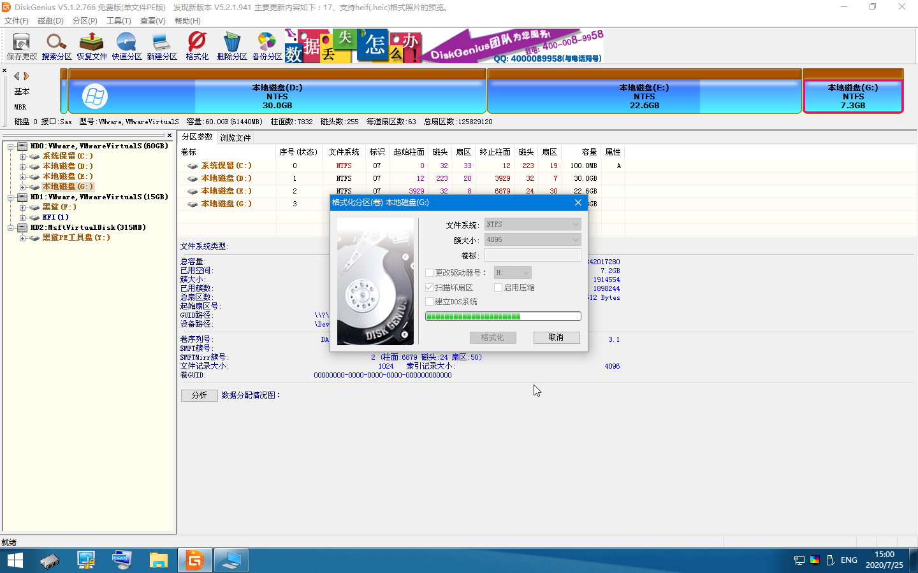
Task: Toggle 启用压缩 checkbox
Action: 499,288
